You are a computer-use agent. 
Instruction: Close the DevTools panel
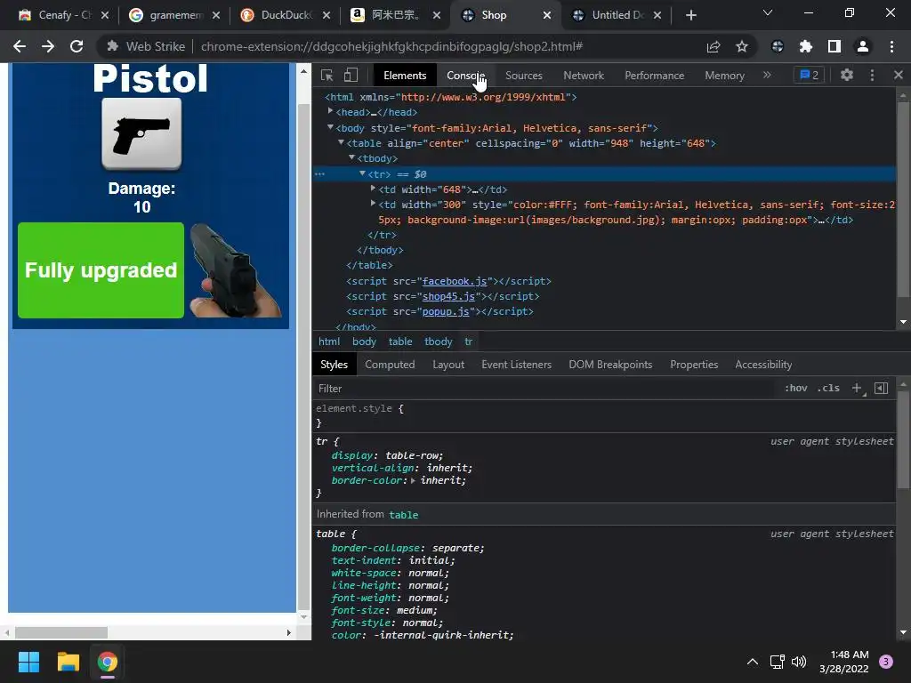tap(899, 75)
